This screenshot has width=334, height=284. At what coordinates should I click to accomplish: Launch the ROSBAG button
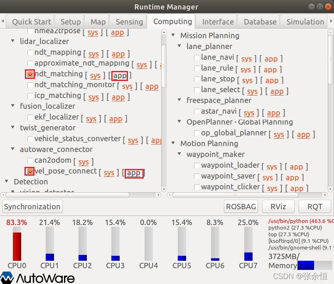coord(241,206)
